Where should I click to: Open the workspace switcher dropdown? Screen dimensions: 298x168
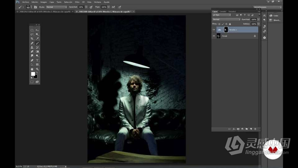pos(267,7)
